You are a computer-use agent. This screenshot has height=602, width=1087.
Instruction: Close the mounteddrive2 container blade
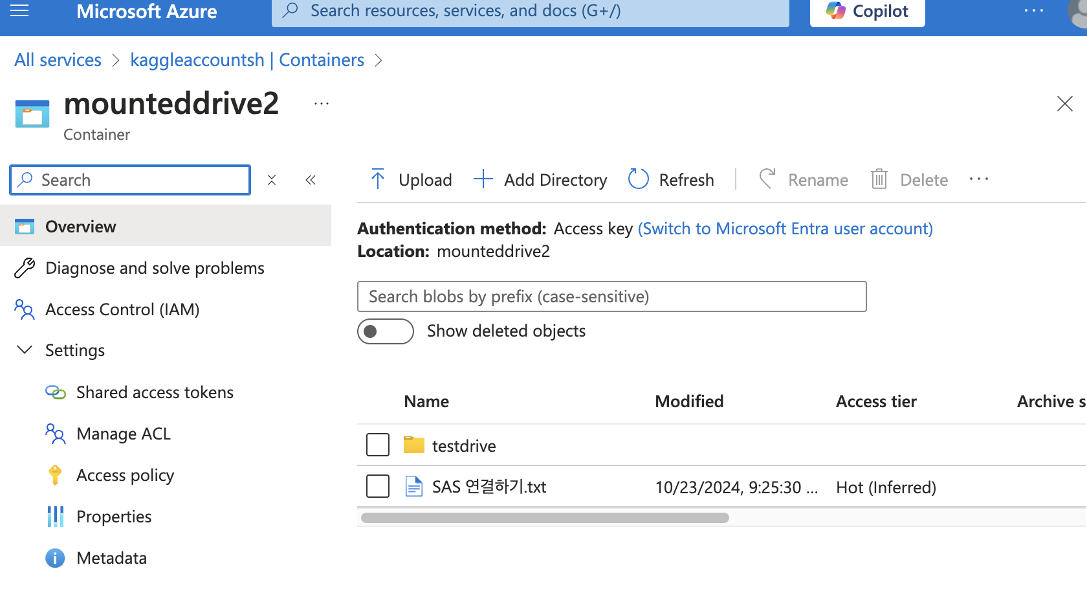(1064, 104)
